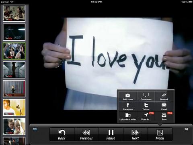Choose the Open In option
This screenshot has height=145, width=193.
146,116
